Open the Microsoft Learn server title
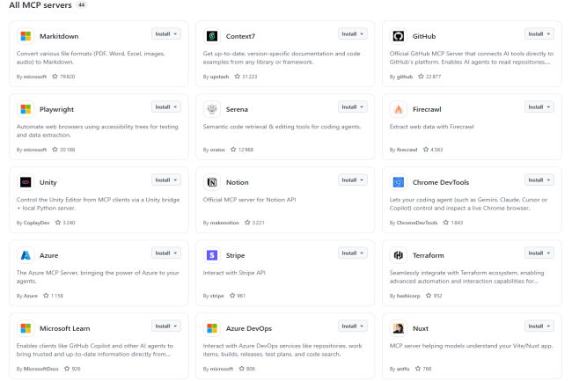Screen dimensions: 572x381 coord(72,328)
